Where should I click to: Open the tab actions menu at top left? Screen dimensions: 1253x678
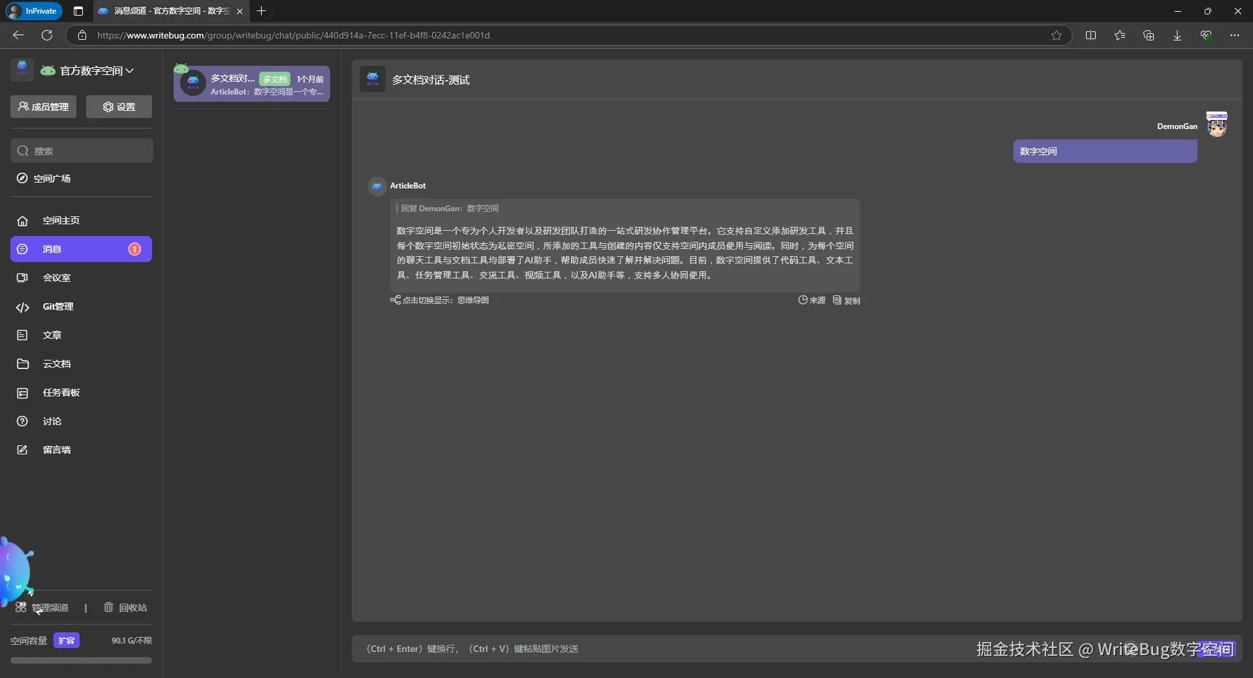[x=78, y=11]
